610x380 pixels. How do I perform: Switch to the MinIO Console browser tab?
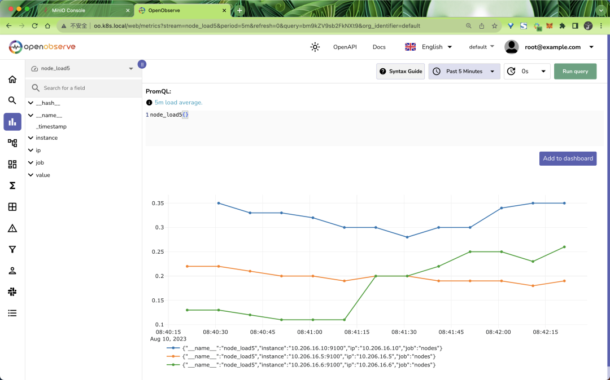85,10
